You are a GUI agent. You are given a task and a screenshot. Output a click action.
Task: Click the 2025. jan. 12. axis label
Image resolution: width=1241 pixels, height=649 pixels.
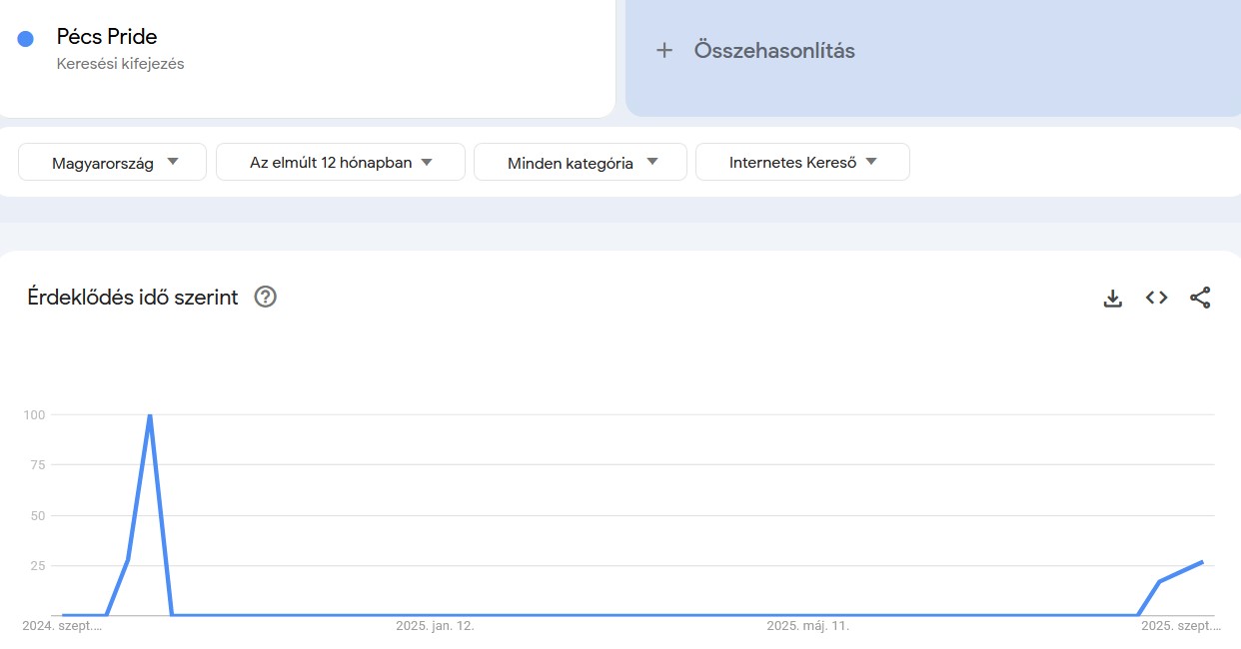[436, 626]
